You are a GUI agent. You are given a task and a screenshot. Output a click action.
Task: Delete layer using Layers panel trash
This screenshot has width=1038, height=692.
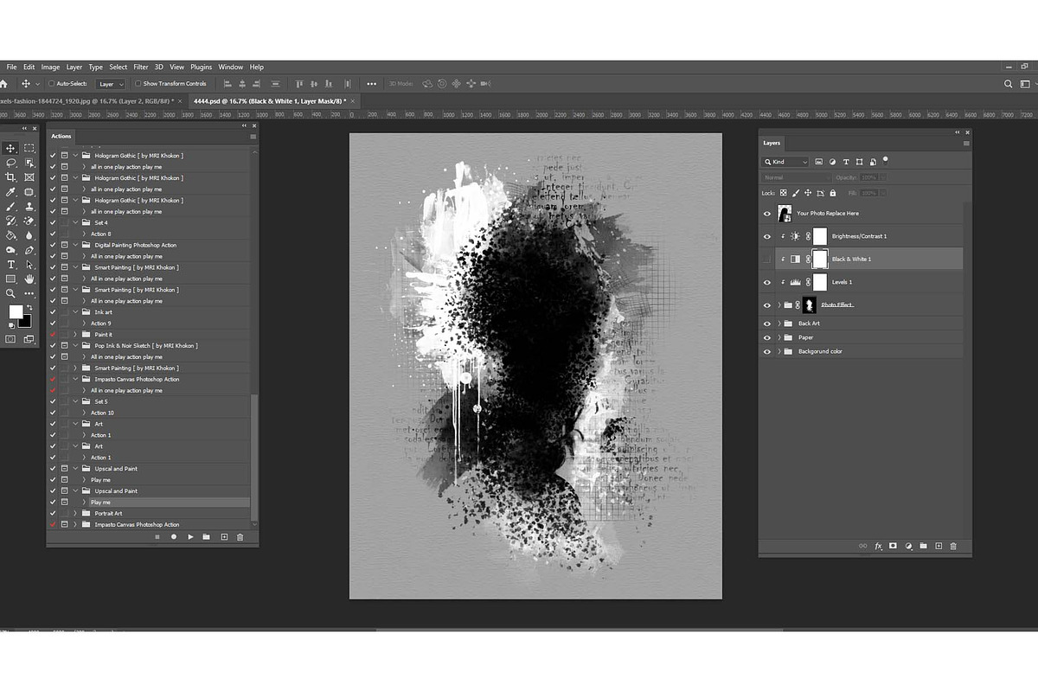[x=953, y=547]
